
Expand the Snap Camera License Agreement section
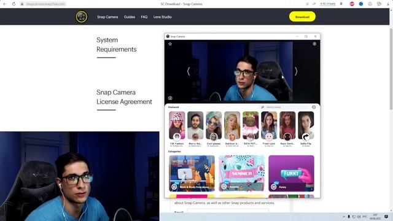124,97
